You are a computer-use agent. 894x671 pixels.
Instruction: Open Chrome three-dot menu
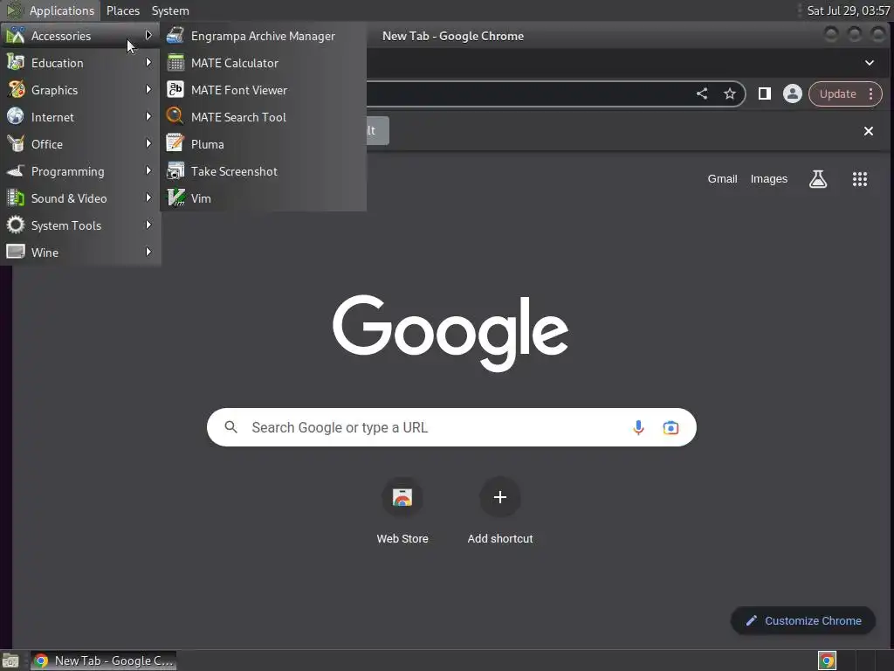pyautogui.click(x=871, y=93)
